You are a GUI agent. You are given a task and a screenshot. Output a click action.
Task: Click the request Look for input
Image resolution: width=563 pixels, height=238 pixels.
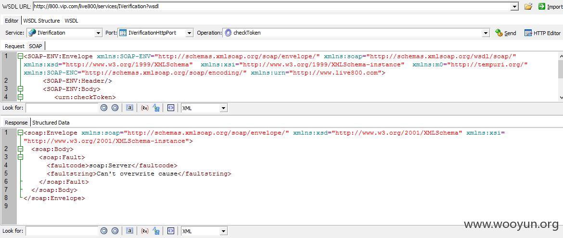pyautogui.click(x=62, y=108)
